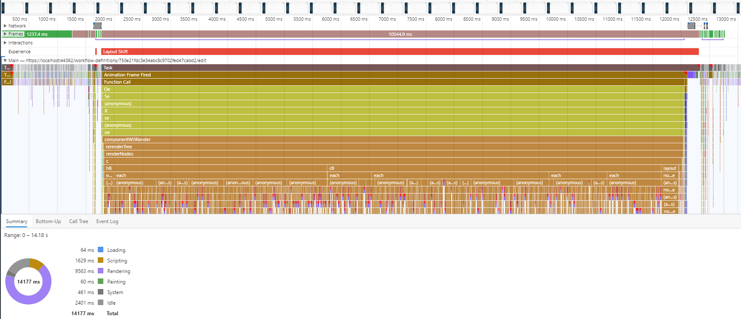This screenshot has height=319, width=741.
Task: Select the cB function bar
Action: 495,168
